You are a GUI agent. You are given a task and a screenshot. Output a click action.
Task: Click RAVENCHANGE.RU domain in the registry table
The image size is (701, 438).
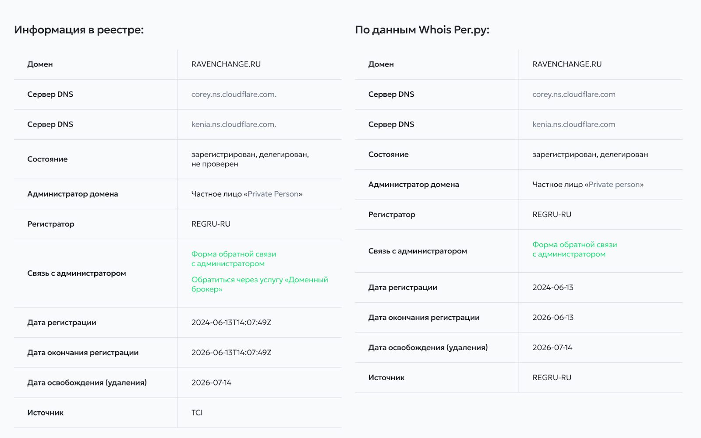[226, 64]
